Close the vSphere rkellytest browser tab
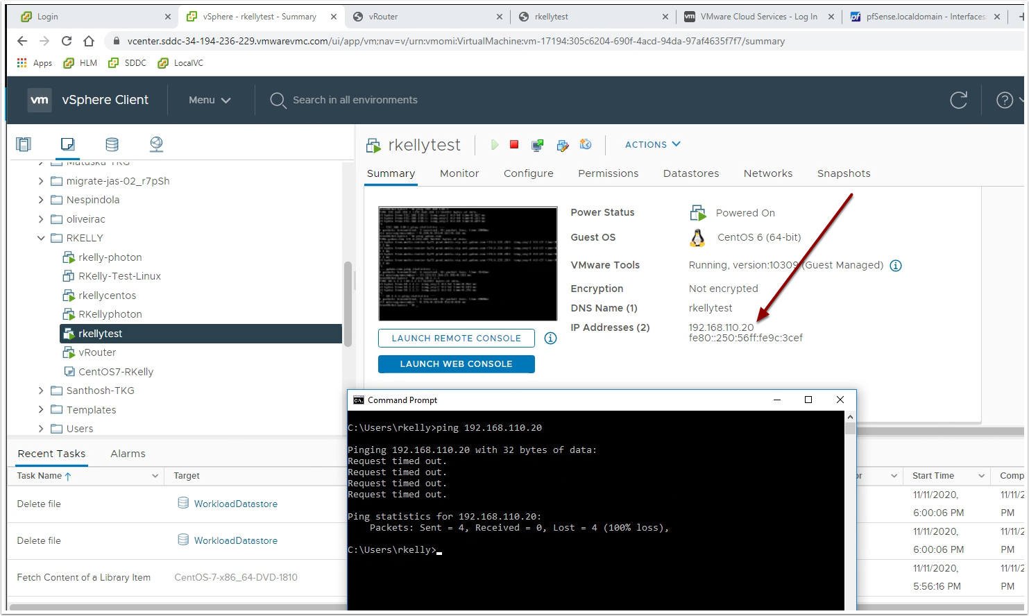 coord(334,17)
